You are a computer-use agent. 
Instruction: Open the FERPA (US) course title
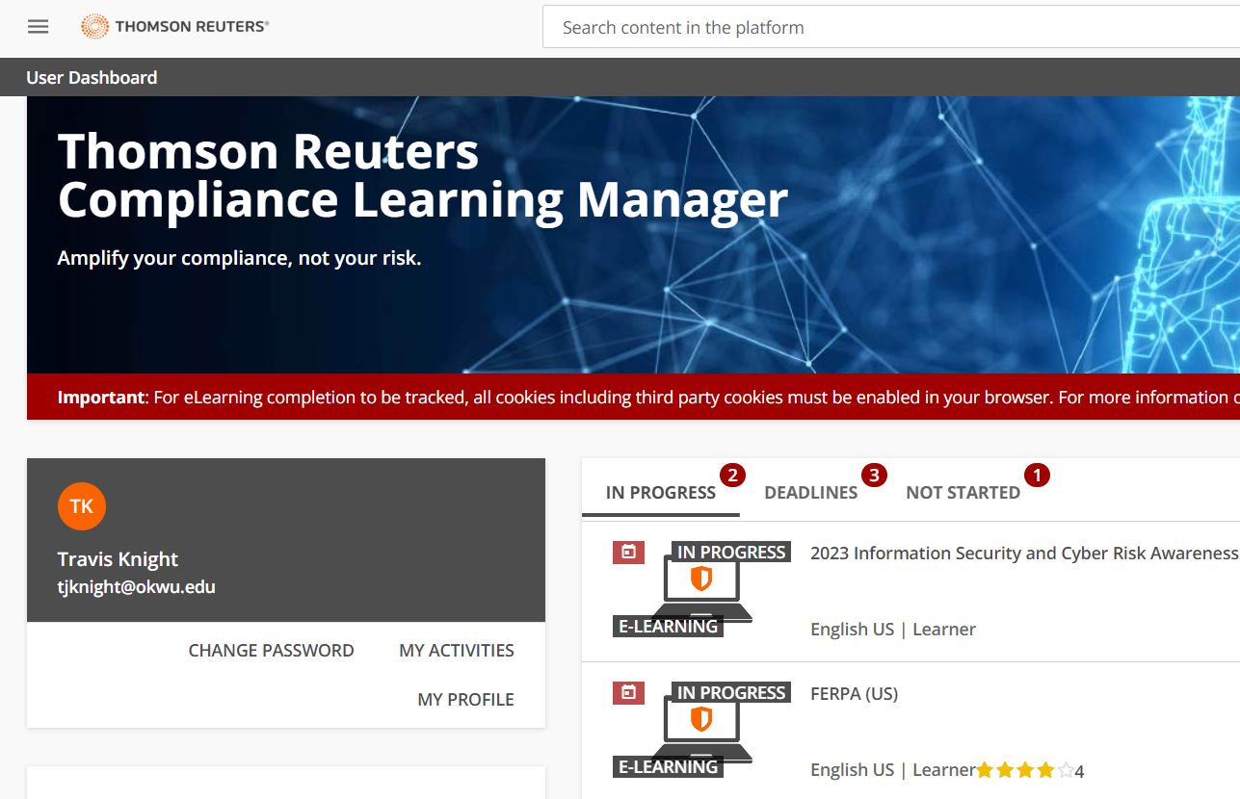[855, 693]
